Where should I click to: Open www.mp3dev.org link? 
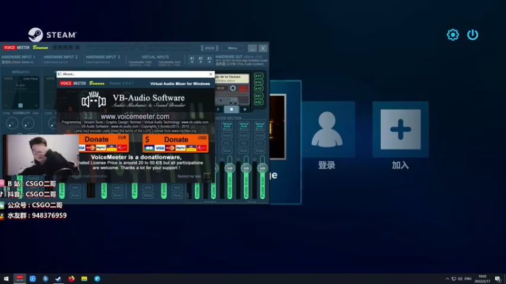(183, 131)
